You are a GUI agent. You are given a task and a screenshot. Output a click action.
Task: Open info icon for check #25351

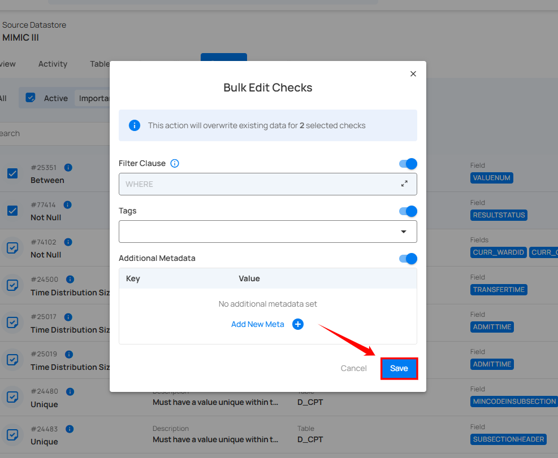tap(68, 168)
